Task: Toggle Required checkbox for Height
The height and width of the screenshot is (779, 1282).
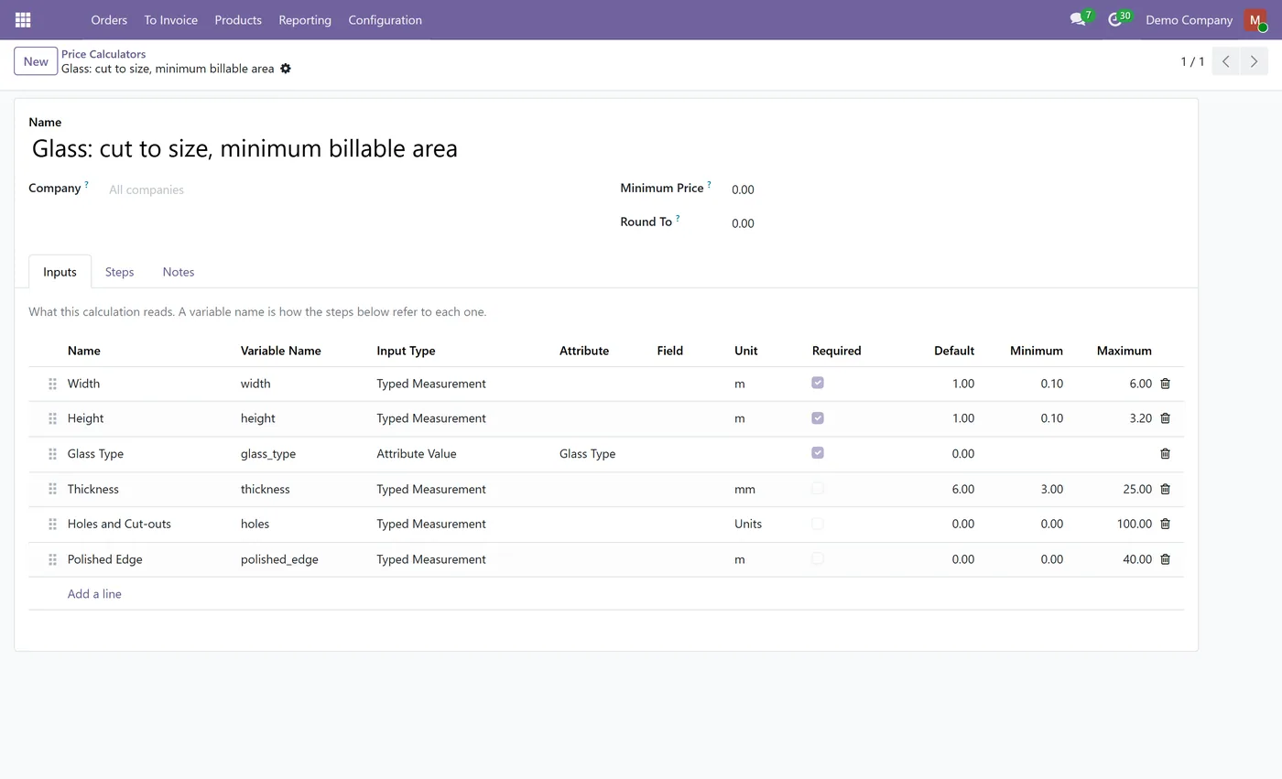Action: (818, 417)
